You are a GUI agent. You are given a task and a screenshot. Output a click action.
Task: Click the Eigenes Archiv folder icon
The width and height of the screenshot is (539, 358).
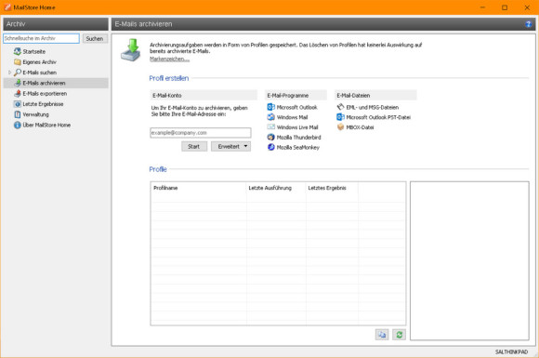pos(17,62)
